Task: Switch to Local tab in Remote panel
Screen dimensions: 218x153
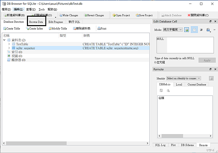Action: pos(179,84)
